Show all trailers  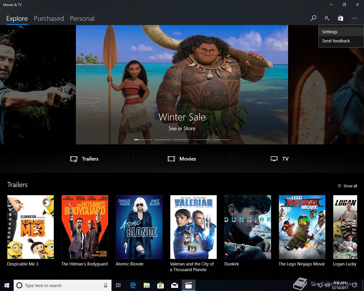(x=347, y=186)
